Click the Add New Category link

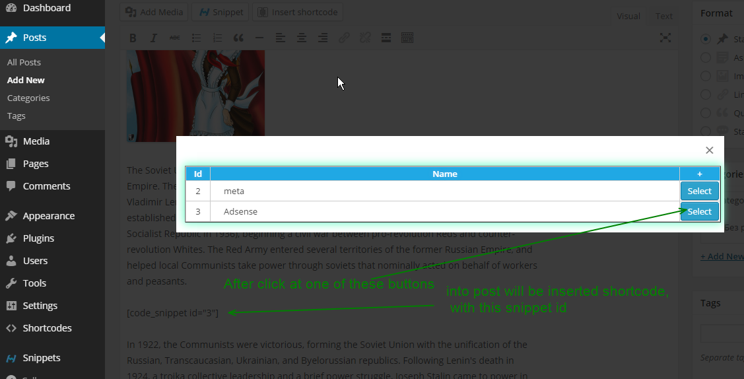pos(722,257)
